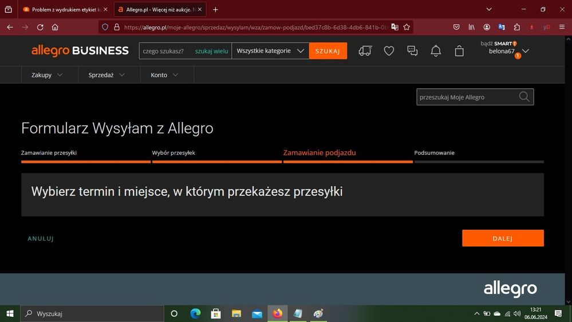This screenshot has height=322, width=572.
Task: Expand Sprzedaż menu
Action: pos(106,75)
